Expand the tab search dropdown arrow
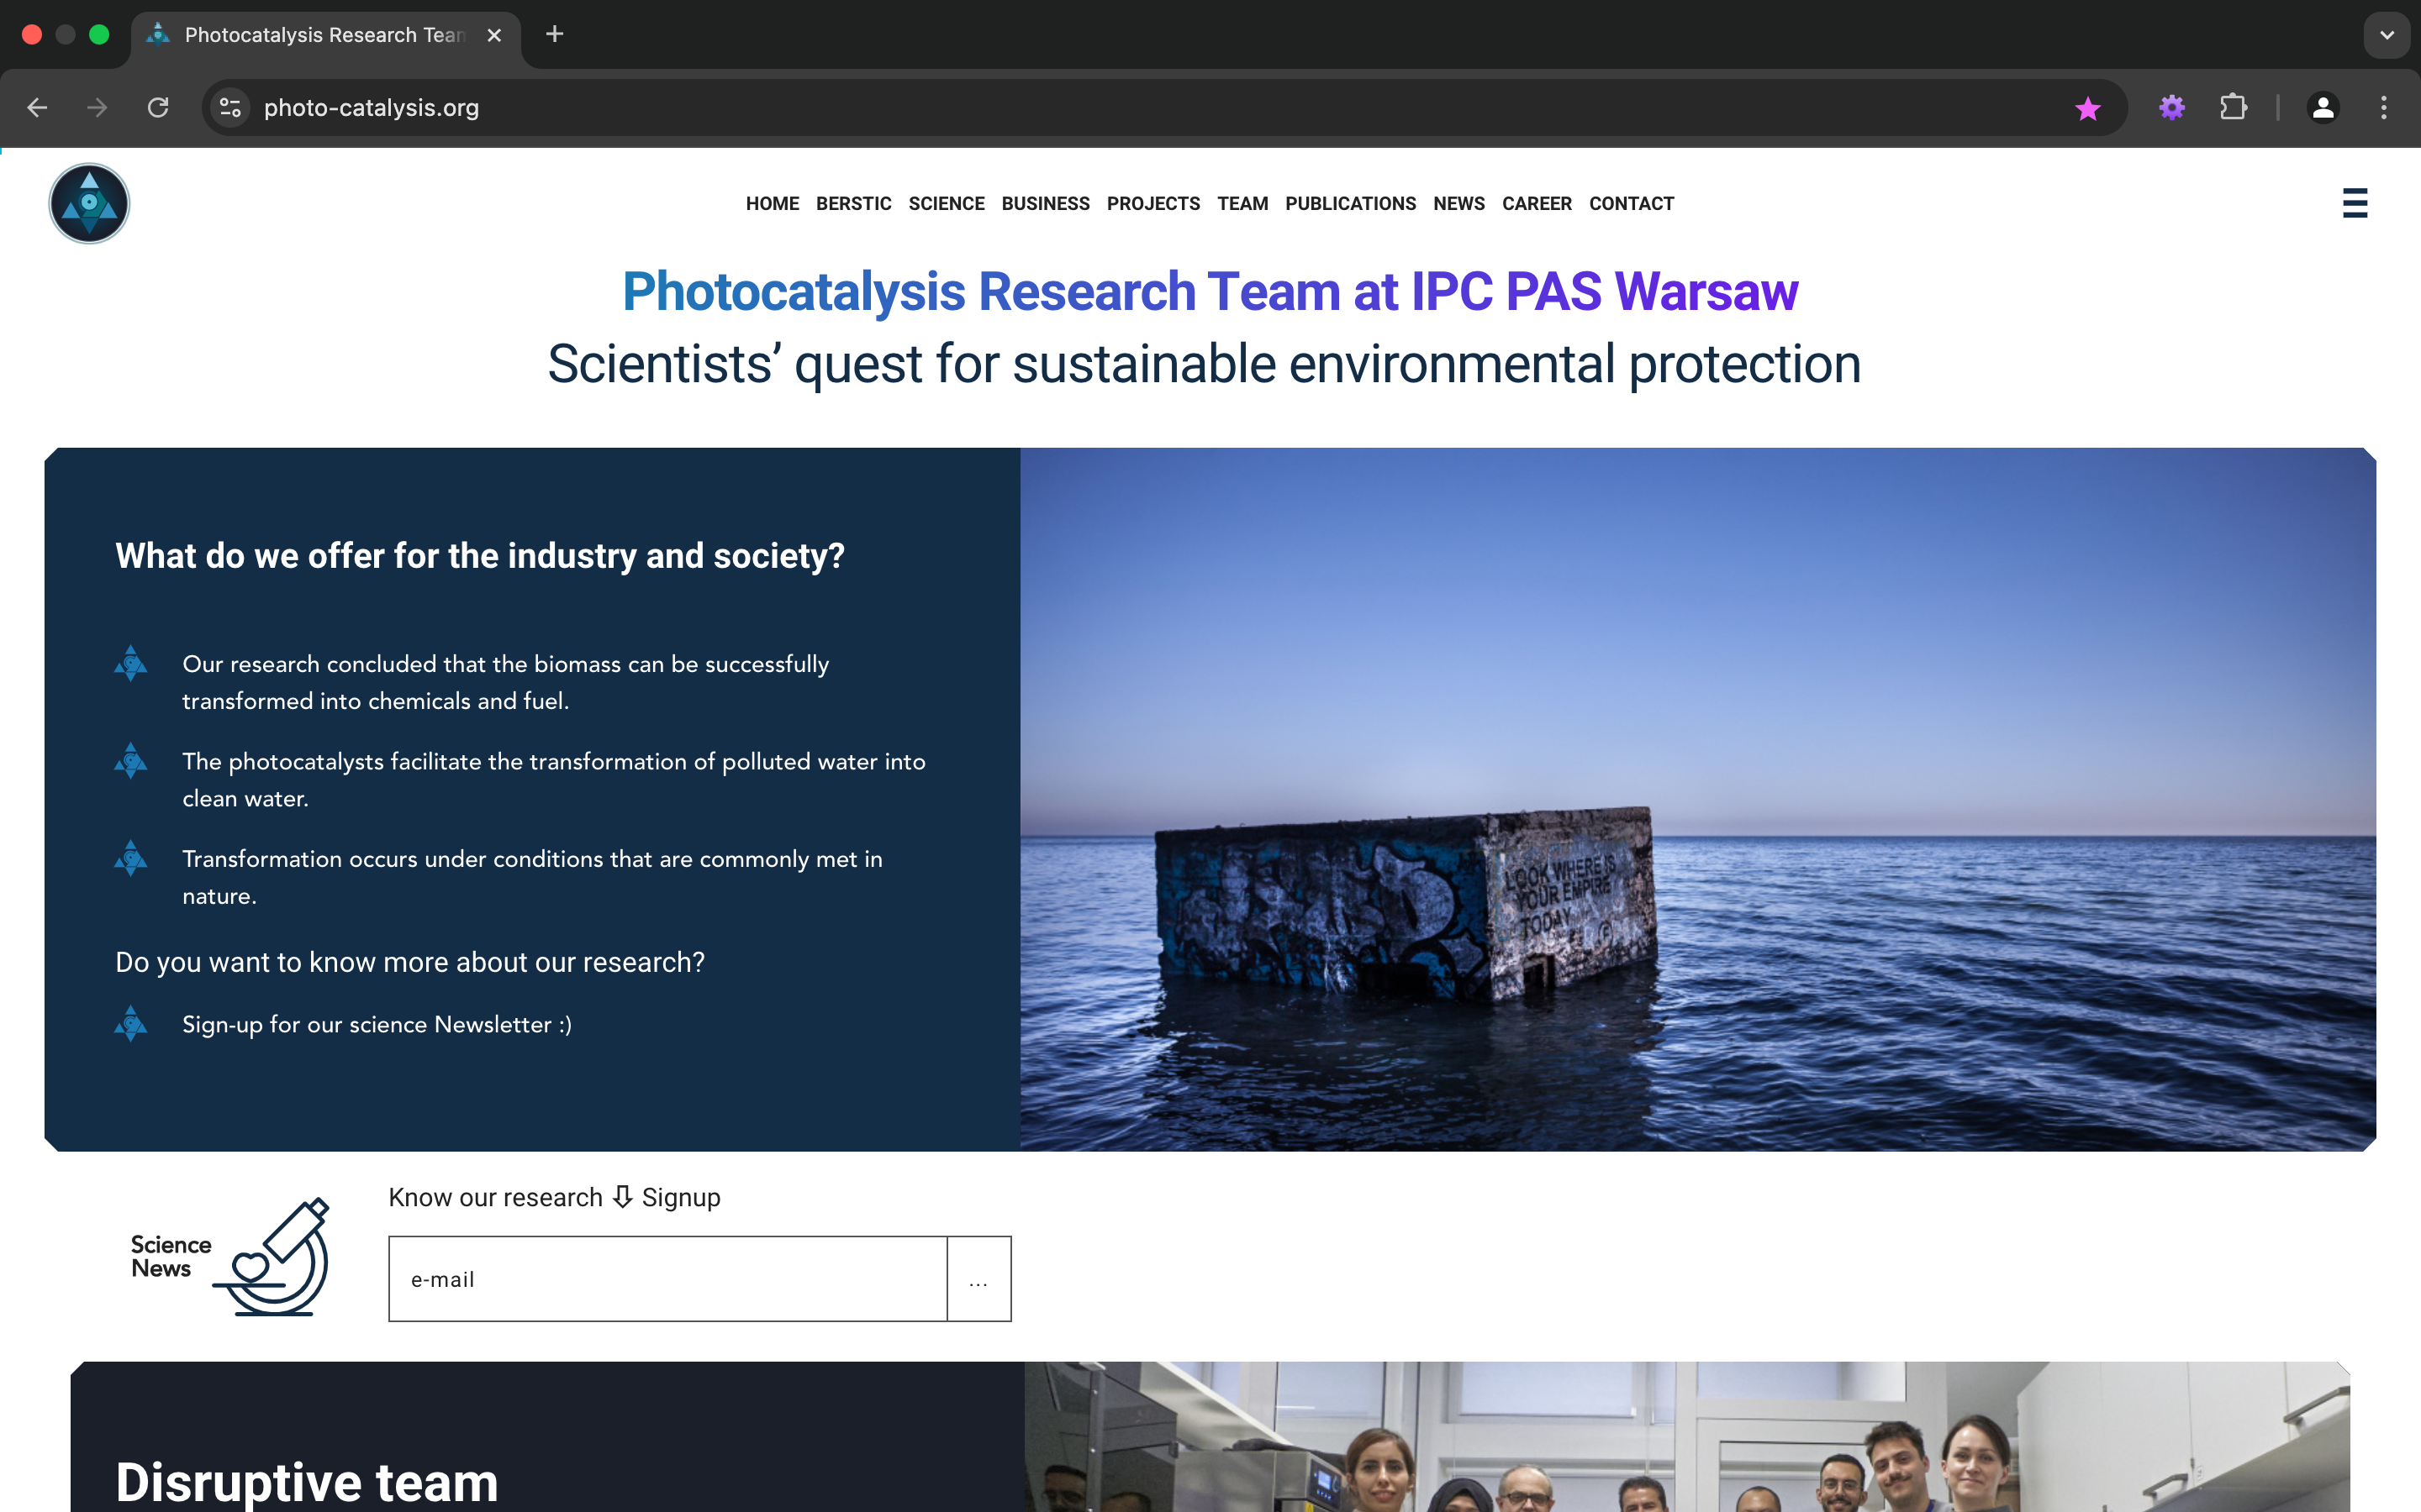Image resolution: width=2421 pixels, height=1512 pixels. tap(2387, 35)
